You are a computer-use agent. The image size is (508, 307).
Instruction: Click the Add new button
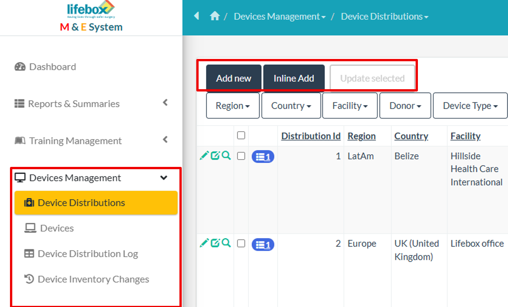[233, 77]
